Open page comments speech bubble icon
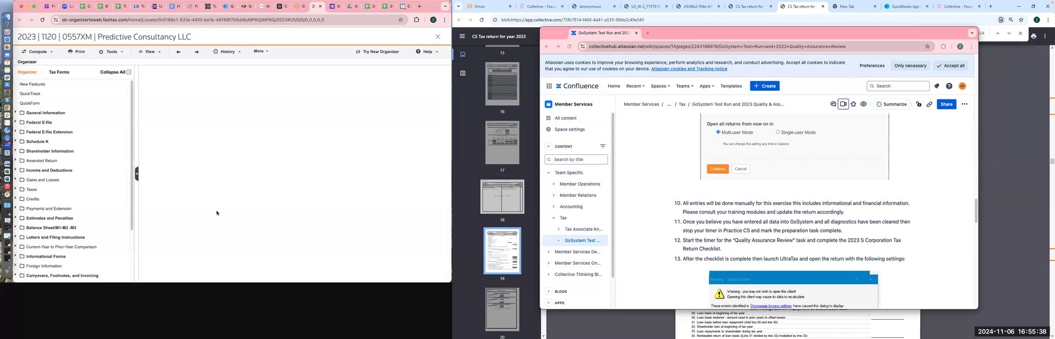The height and width of the screenshot is (339, 1055). click(x=833, y=104)
